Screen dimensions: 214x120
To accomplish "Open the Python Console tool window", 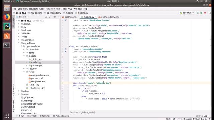I will click(x=61, y=116).
